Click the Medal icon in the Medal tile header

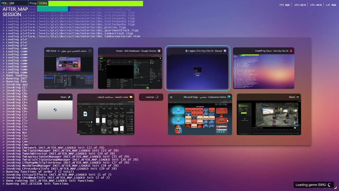pyautogui.click(x=298, y=97)
